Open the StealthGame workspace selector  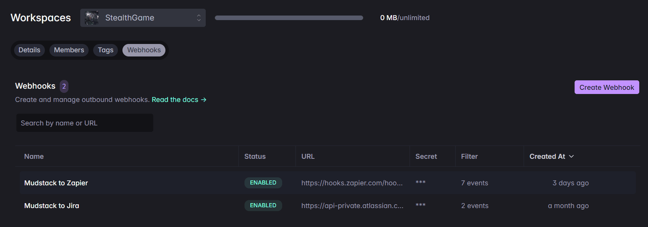coord(143,17)
